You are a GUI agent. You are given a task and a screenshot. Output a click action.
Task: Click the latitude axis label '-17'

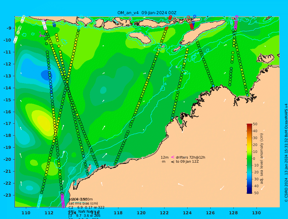tap(7, 124)
